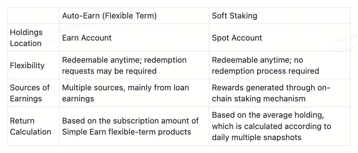Click the cell mentioning redemption requests may be required
This screenshot has width=358, height=153.
[x=124, y=65]
